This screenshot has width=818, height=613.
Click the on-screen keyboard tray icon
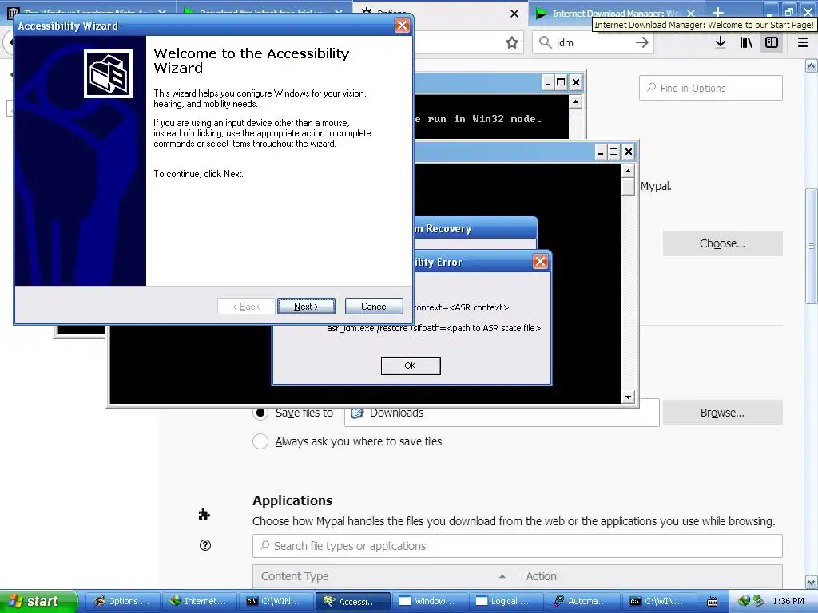[x=713, y=602]
